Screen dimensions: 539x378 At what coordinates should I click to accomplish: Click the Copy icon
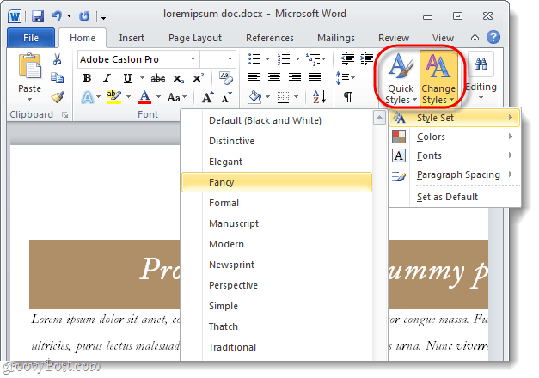pyautogui.click(x=57, y=78)
